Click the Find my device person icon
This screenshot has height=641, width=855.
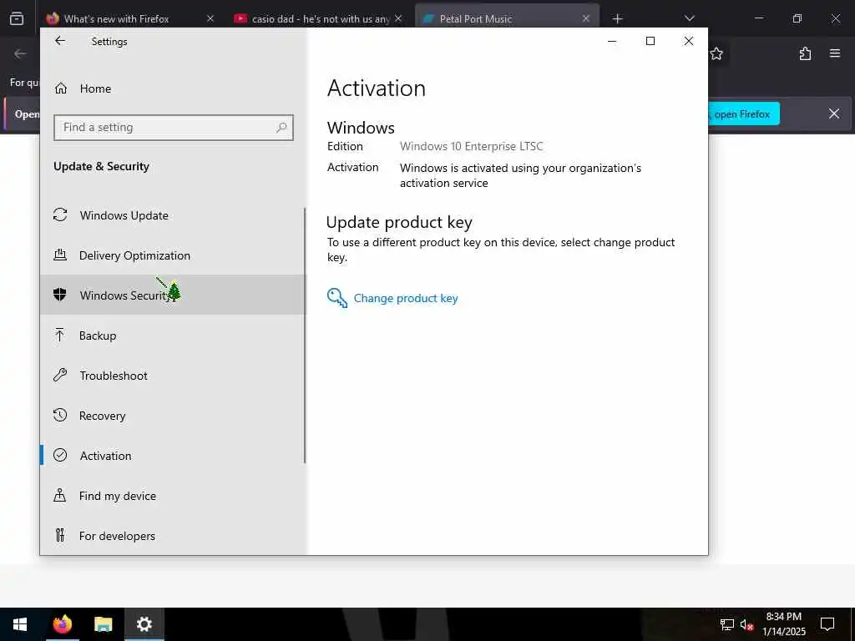(x=60, y=495)
